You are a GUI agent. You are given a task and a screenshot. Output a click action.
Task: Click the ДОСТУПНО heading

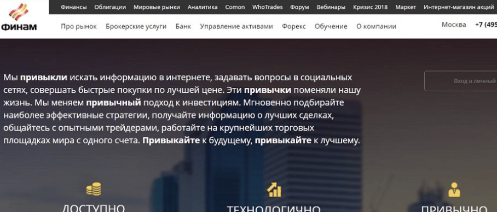click(x=94, y=208)
